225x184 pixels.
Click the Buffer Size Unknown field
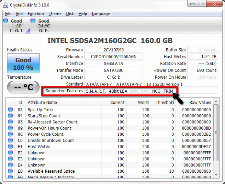click(203, 50)
